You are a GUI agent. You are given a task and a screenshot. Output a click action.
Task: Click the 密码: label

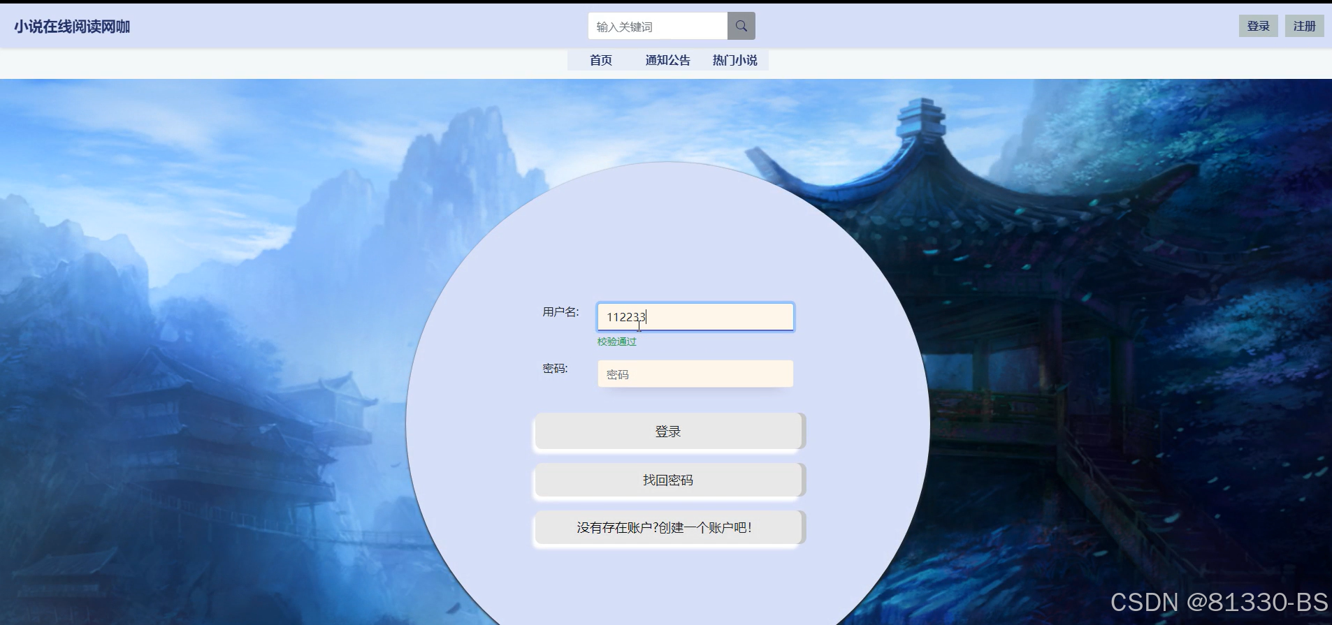[x=555, y=368]
